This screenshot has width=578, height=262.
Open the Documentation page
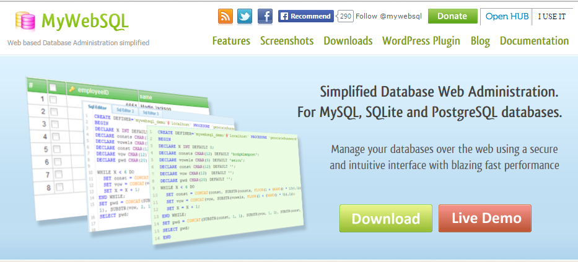[x=534, y=41]
